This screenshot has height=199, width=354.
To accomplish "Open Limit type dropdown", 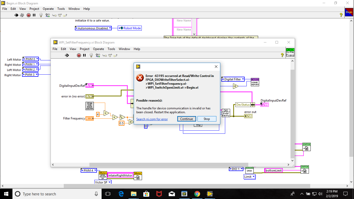I will tap(250, 177).
